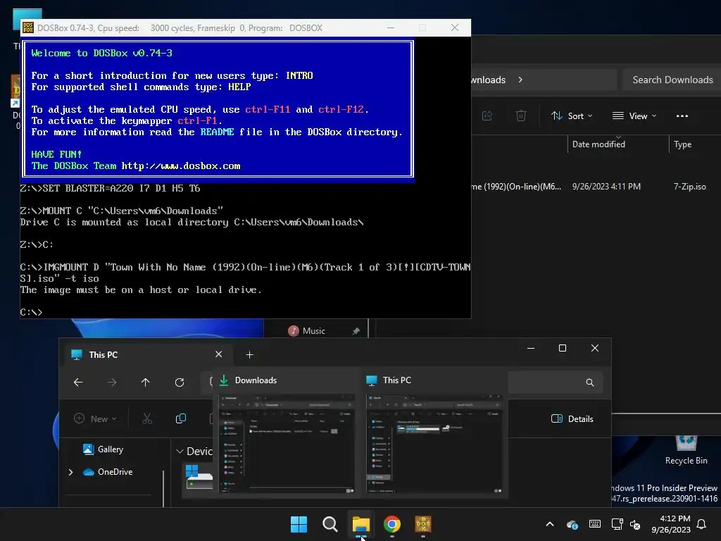Screen dimensions: 721x541
Task: Click the Search Downloads field
Action: pos(672,80)
